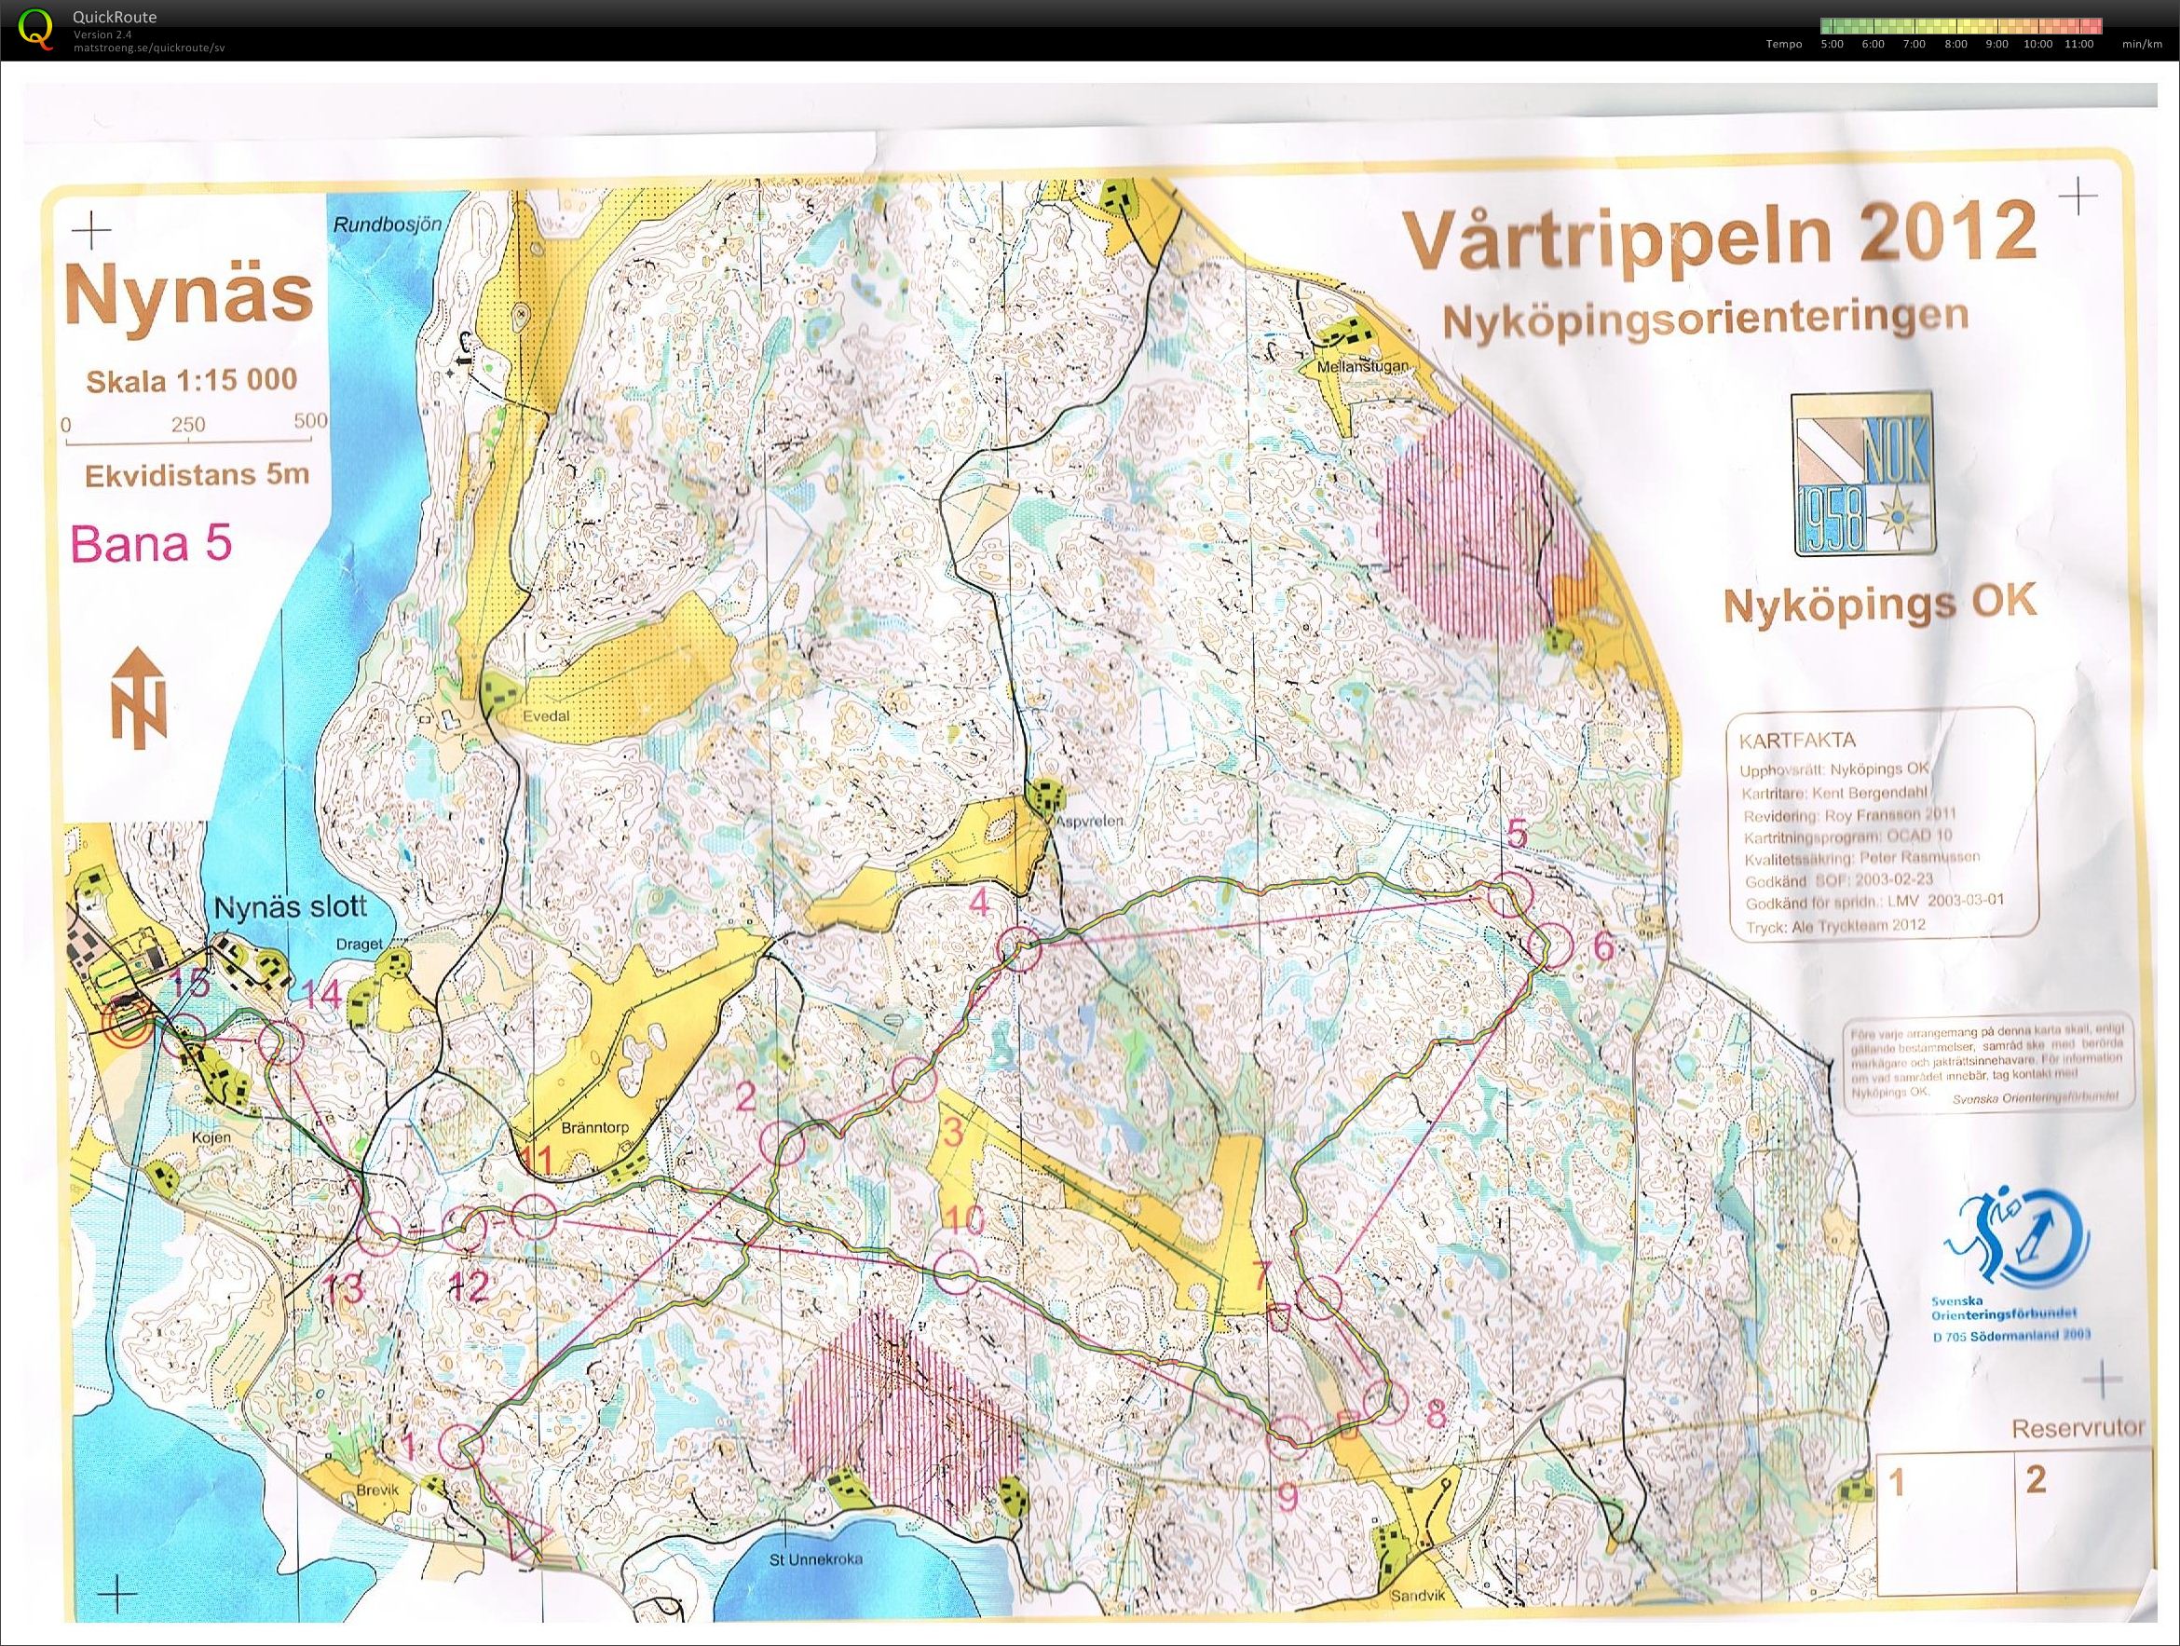Open the matstroeng.se/quickroute/sv link
The height and width of the screenshot is (1646, 2180).
[149, 48]
